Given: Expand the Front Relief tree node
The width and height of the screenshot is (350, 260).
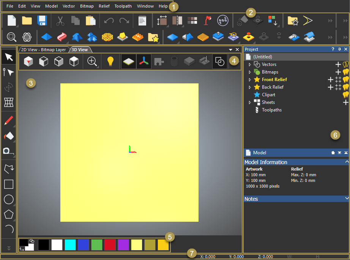Looking at the screenshot, I should (x=250, y=80).
